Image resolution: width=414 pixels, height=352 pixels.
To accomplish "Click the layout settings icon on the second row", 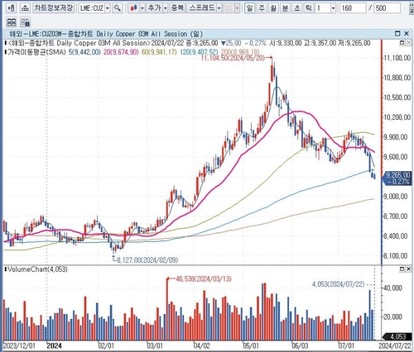I will (26, 22).
